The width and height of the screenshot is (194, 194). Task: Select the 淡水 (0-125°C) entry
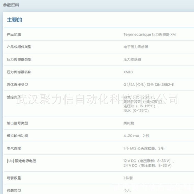pos(136,111)
